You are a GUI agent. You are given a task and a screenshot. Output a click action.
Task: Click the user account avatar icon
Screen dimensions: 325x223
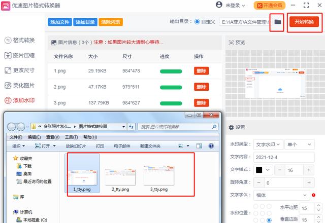click(x=219, y=5)
